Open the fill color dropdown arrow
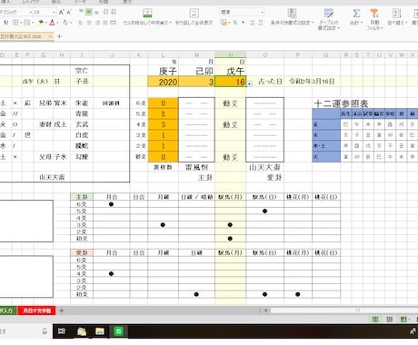The height and width of the screenshot is (345, 418). (x=46, y=23)
